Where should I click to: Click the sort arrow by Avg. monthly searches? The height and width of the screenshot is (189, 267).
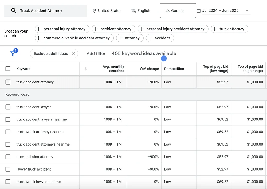86,69
